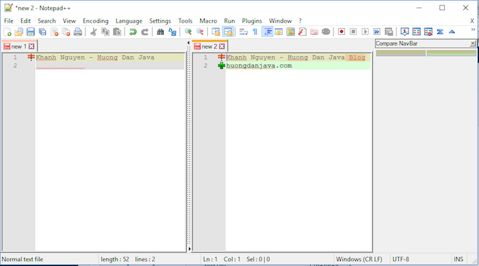Image resolution: width=479 pixels, height=266 pixels.
Task: Click the Save All toolbar icon
Action: [x=42, y=31]
